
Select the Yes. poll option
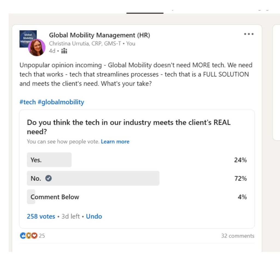pos(49,160)
